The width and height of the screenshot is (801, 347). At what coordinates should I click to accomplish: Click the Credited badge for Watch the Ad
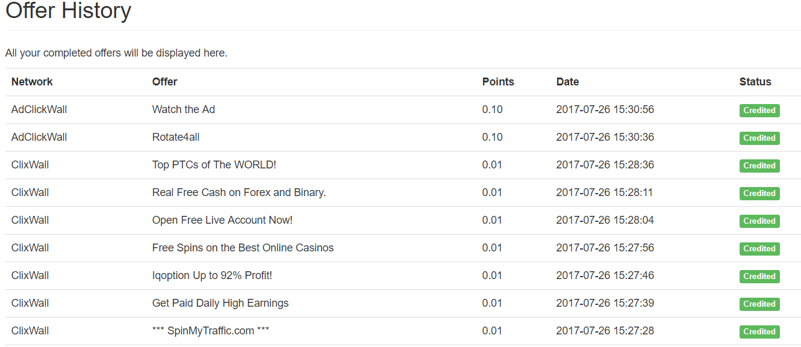pos(759,110)
